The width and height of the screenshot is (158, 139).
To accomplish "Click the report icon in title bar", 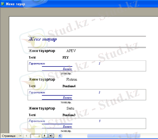I will point(2,4).
